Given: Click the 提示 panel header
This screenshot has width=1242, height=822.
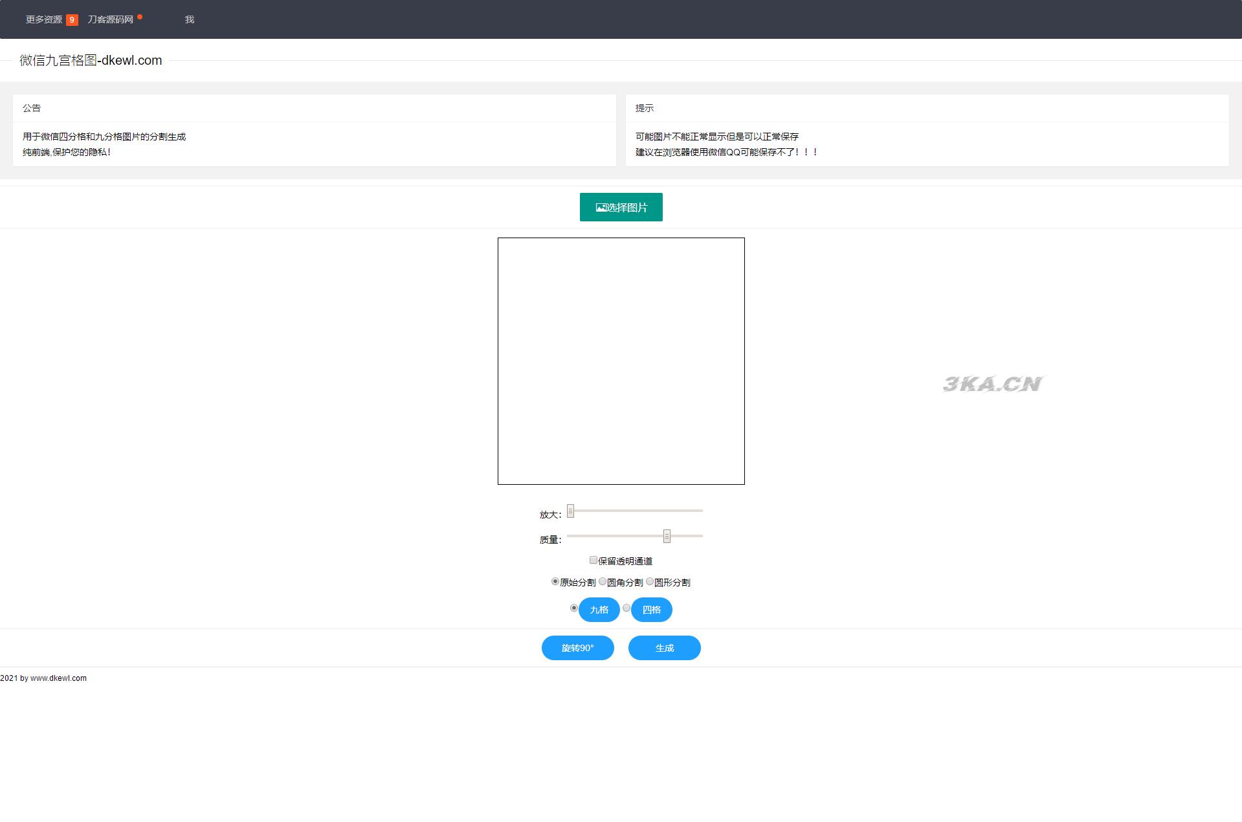Looking at the screenshot, I should tap(927, 108).
